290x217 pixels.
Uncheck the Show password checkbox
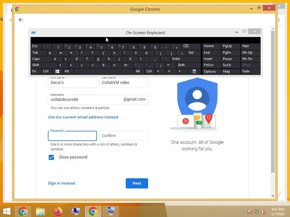[x=51, y=157]
